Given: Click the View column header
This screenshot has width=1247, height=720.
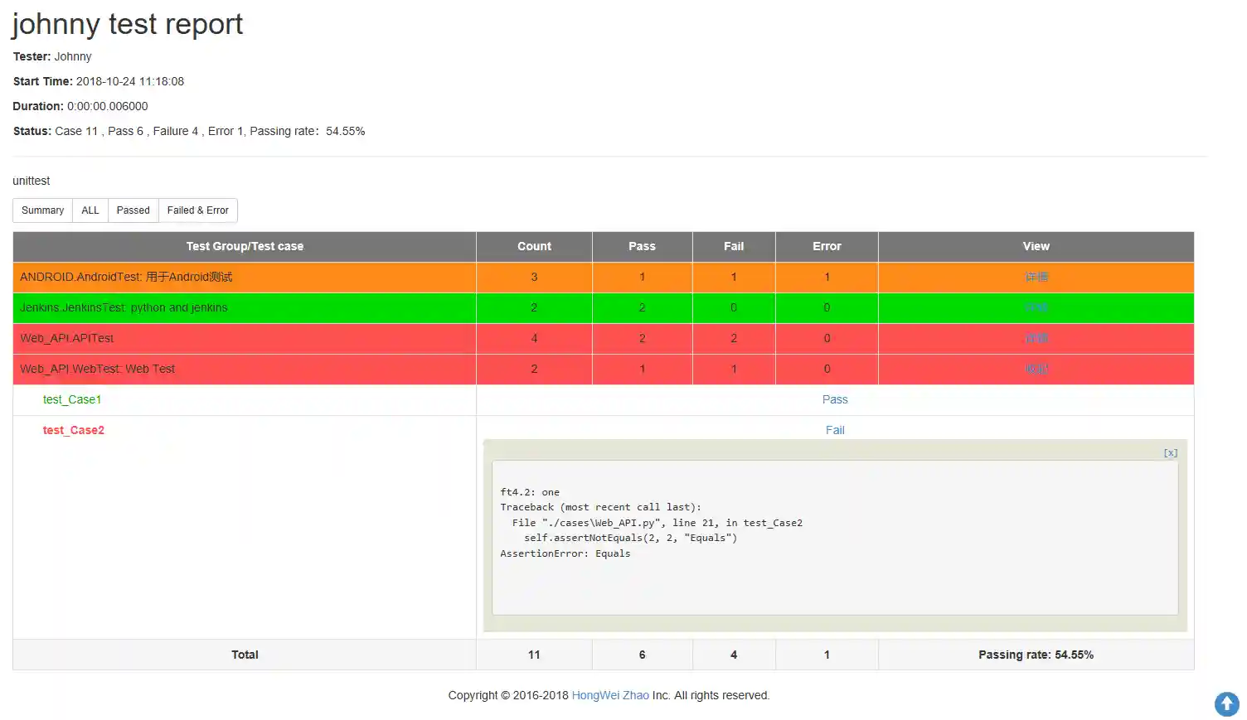Looking at the screenshot, I should (1036, 247).
